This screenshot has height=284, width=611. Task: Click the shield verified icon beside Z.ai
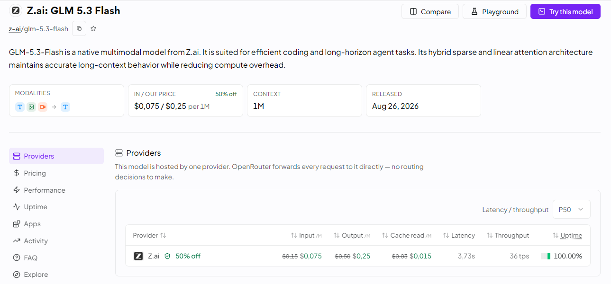[x=167, y=256]
